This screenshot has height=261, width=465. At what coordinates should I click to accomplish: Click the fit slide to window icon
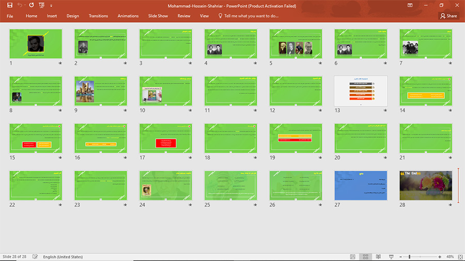click(459, 256)
